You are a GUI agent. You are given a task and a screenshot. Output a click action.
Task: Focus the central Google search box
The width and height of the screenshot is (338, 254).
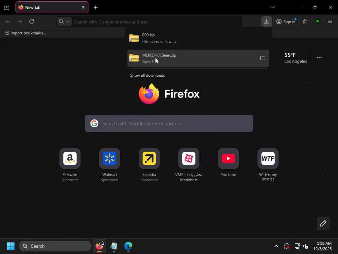click(169, 123)
